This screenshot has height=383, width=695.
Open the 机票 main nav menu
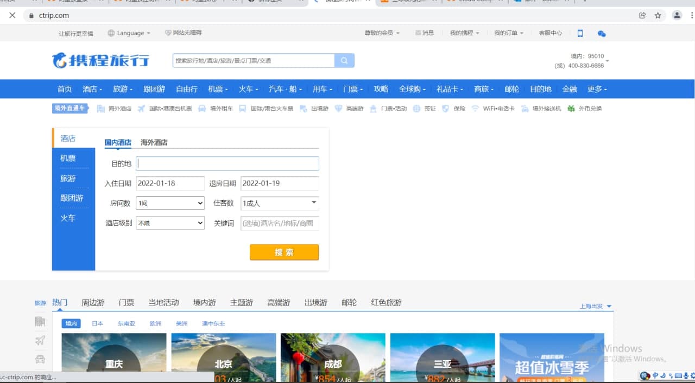pos(218,89)
